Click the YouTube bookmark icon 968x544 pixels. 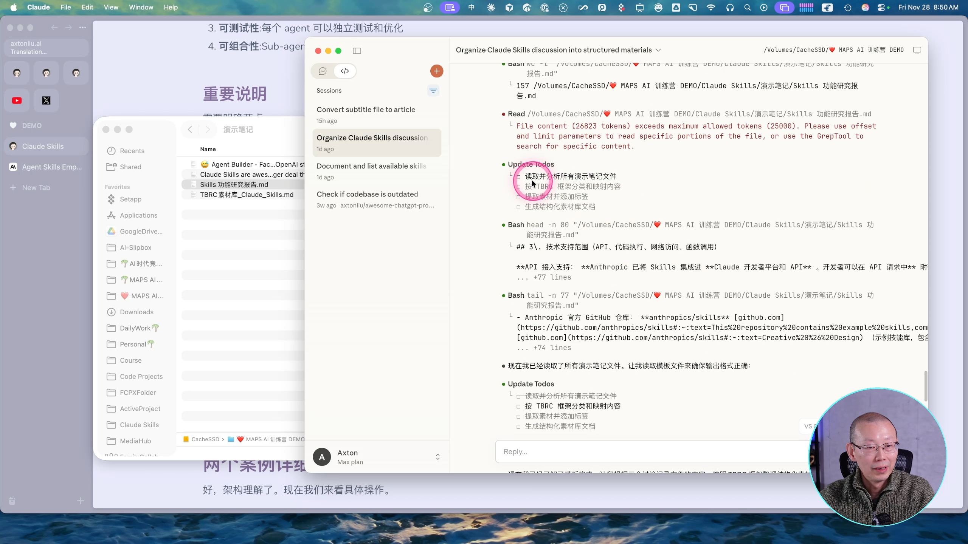point(17,100)
